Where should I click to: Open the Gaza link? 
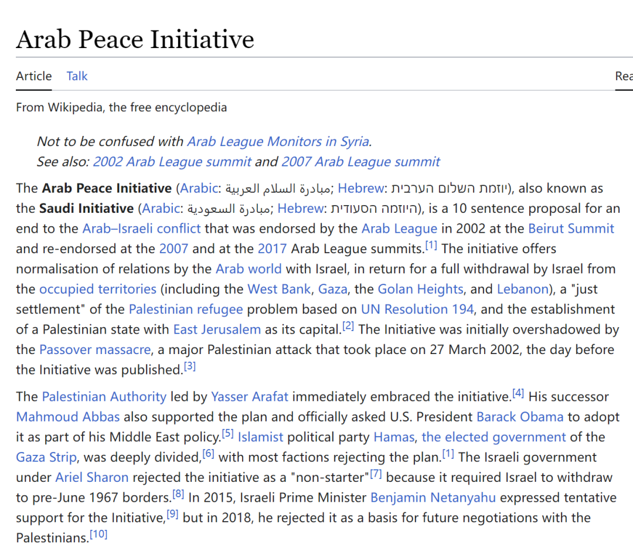[x=333, y=289]
